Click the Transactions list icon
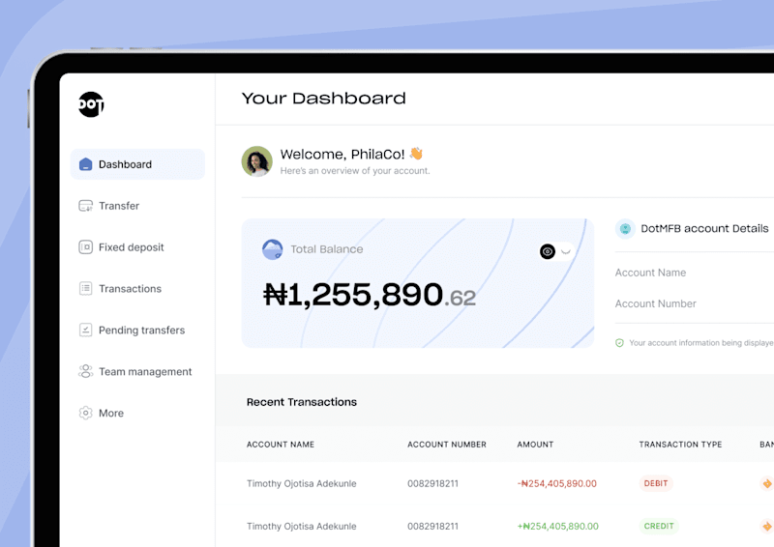This screenshot has height=547, width=774. [85, 289]
